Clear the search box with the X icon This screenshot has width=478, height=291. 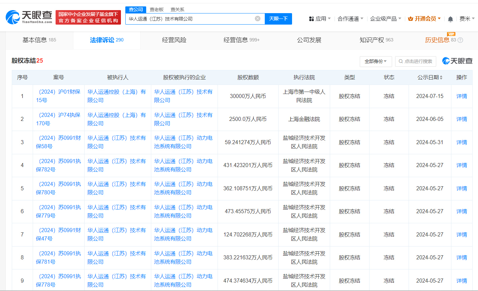[258, 19]
